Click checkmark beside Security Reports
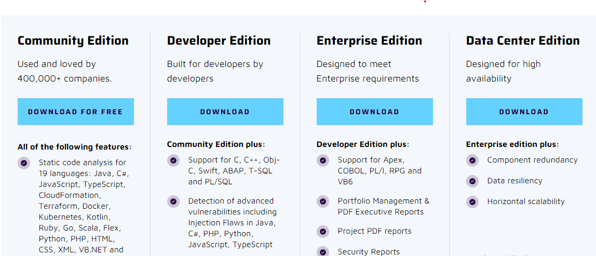Viewport: 596px width, 256px height. pos(323,252)
